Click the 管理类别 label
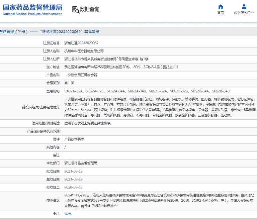The image size is (257, 219). click(x=53, y=83)
